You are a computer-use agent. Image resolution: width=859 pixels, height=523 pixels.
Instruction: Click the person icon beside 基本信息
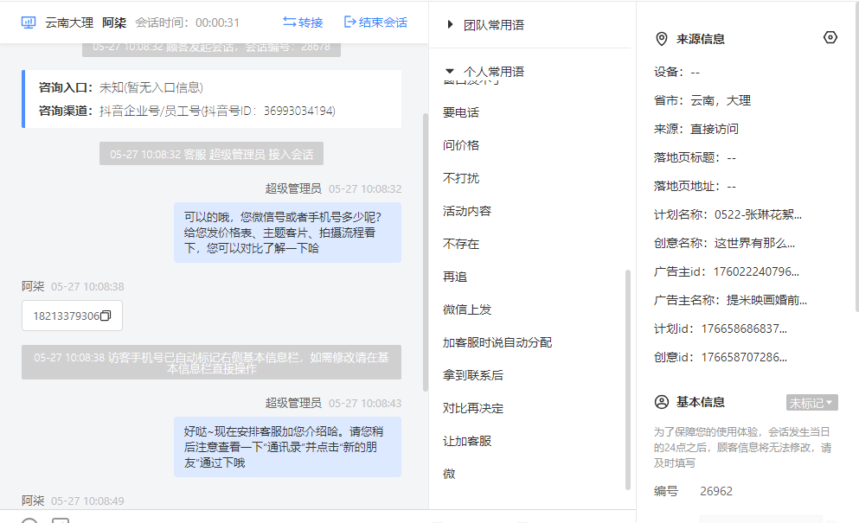pyautogui.click(x=661, y=402)
